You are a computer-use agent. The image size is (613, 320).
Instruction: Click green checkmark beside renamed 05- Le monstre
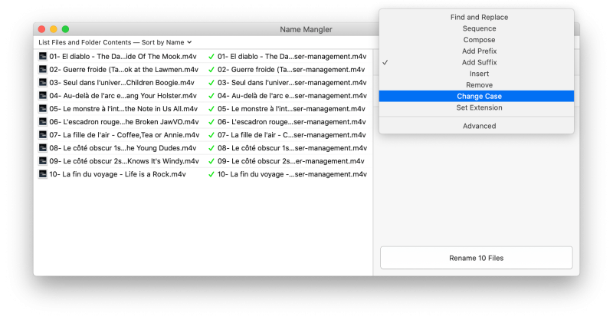(211, 109)
